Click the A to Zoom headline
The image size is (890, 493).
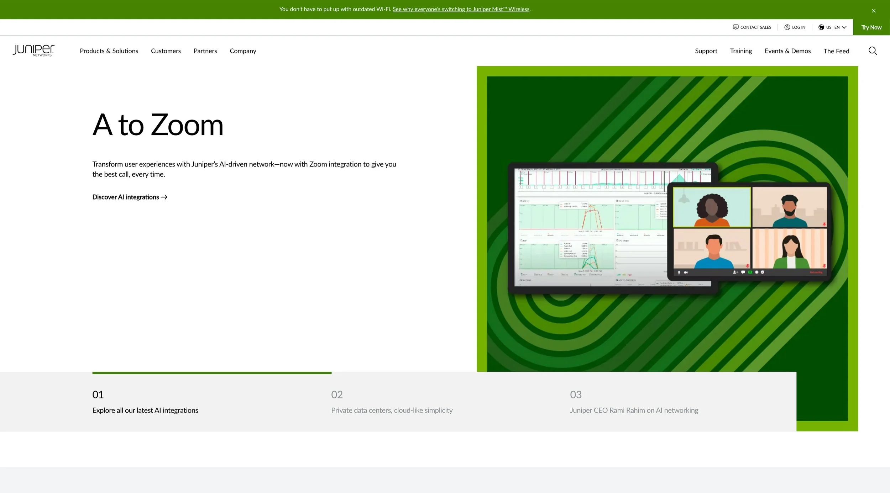tap(158, 125)
